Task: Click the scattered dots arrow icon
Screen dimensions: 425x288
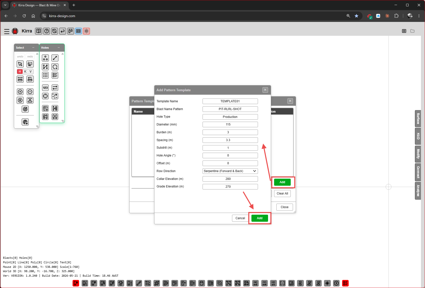Action: coord(55,96)
